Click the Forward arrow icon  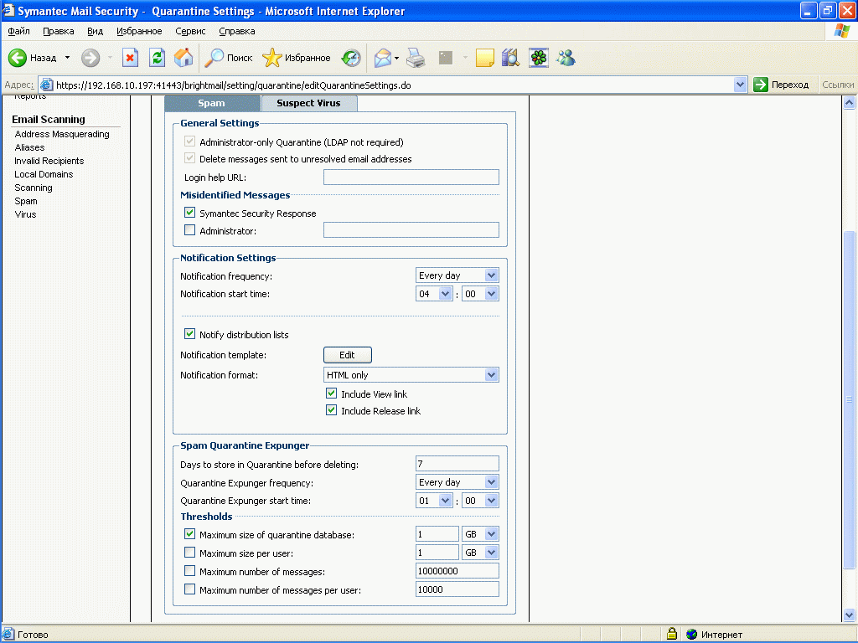click(x=90, y=58)
